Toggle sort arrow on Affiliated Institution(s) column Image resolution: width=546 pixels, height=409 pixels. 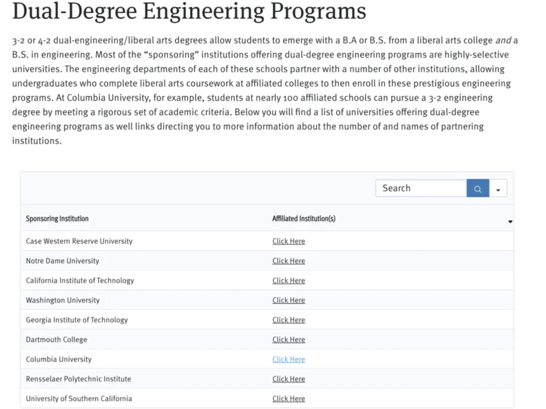coord(510,222)
